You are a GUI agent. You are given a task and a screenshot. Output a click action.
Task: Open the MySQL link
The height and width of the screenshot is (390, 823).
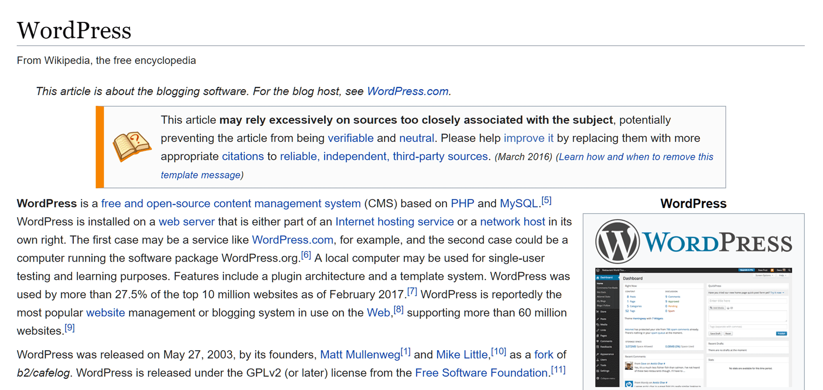tap(519, 204)
